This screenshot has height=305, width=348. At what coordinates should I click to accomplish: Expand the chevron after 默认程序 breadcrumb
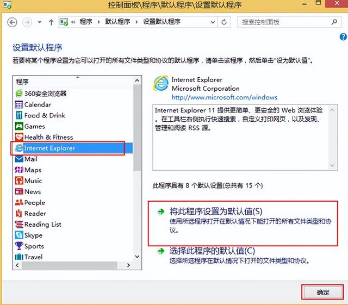136,22
